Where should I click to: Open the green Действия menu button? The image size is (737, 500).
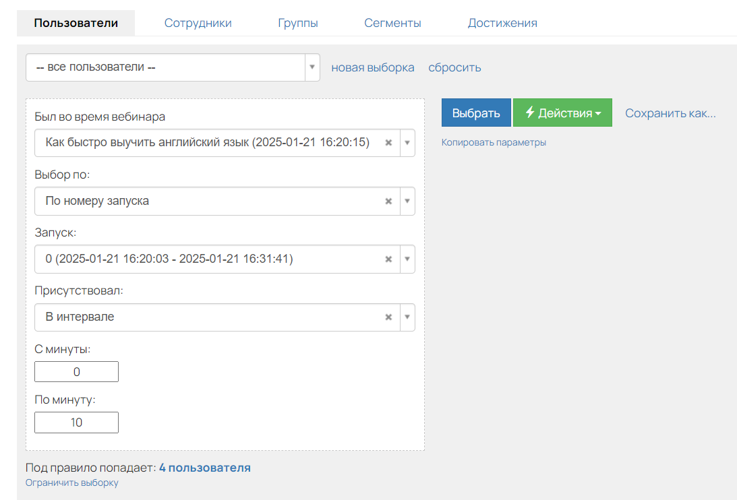click(562, 113)
